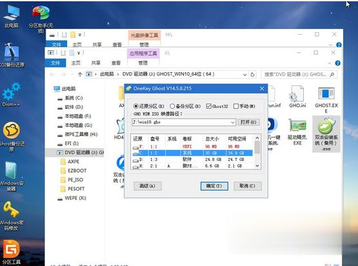Expand the ribbon in H:\ window
This screenshot has height=266, width=358.
330,45
